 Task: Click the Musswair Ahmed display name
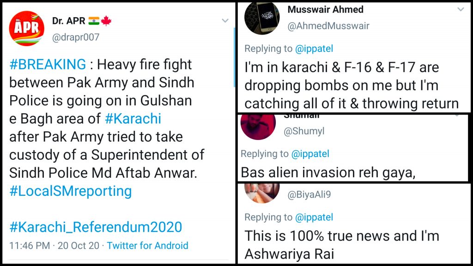[x=325, y=9]
